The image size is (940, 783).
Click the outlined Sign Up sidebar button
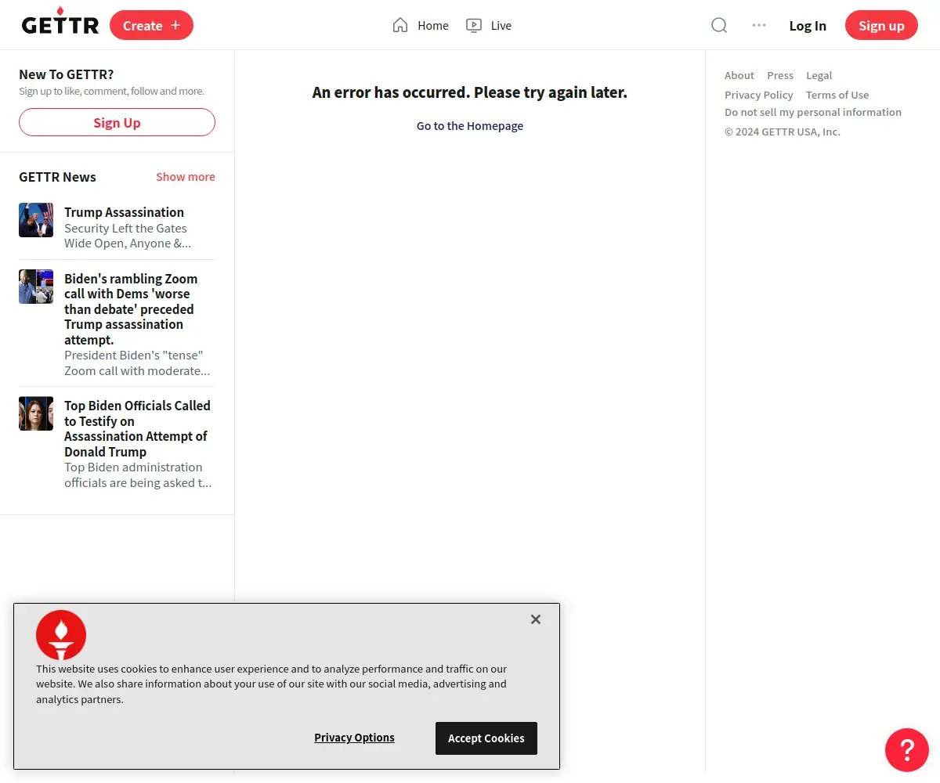point(117,122)
